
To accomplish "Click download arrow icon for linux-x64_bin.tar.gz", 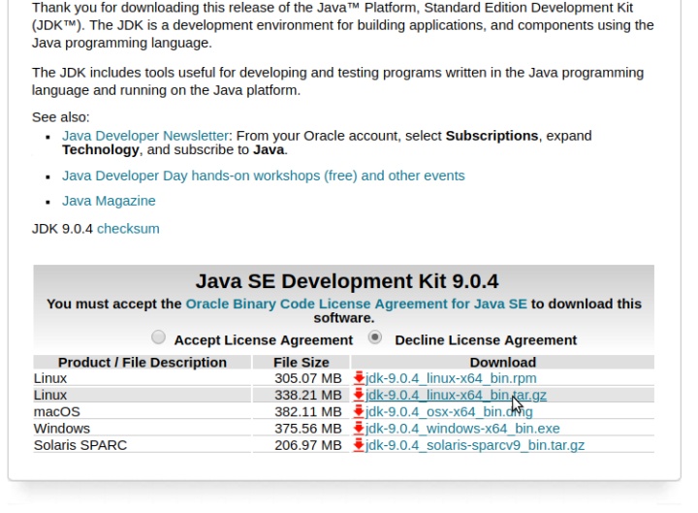I will 359,395.
